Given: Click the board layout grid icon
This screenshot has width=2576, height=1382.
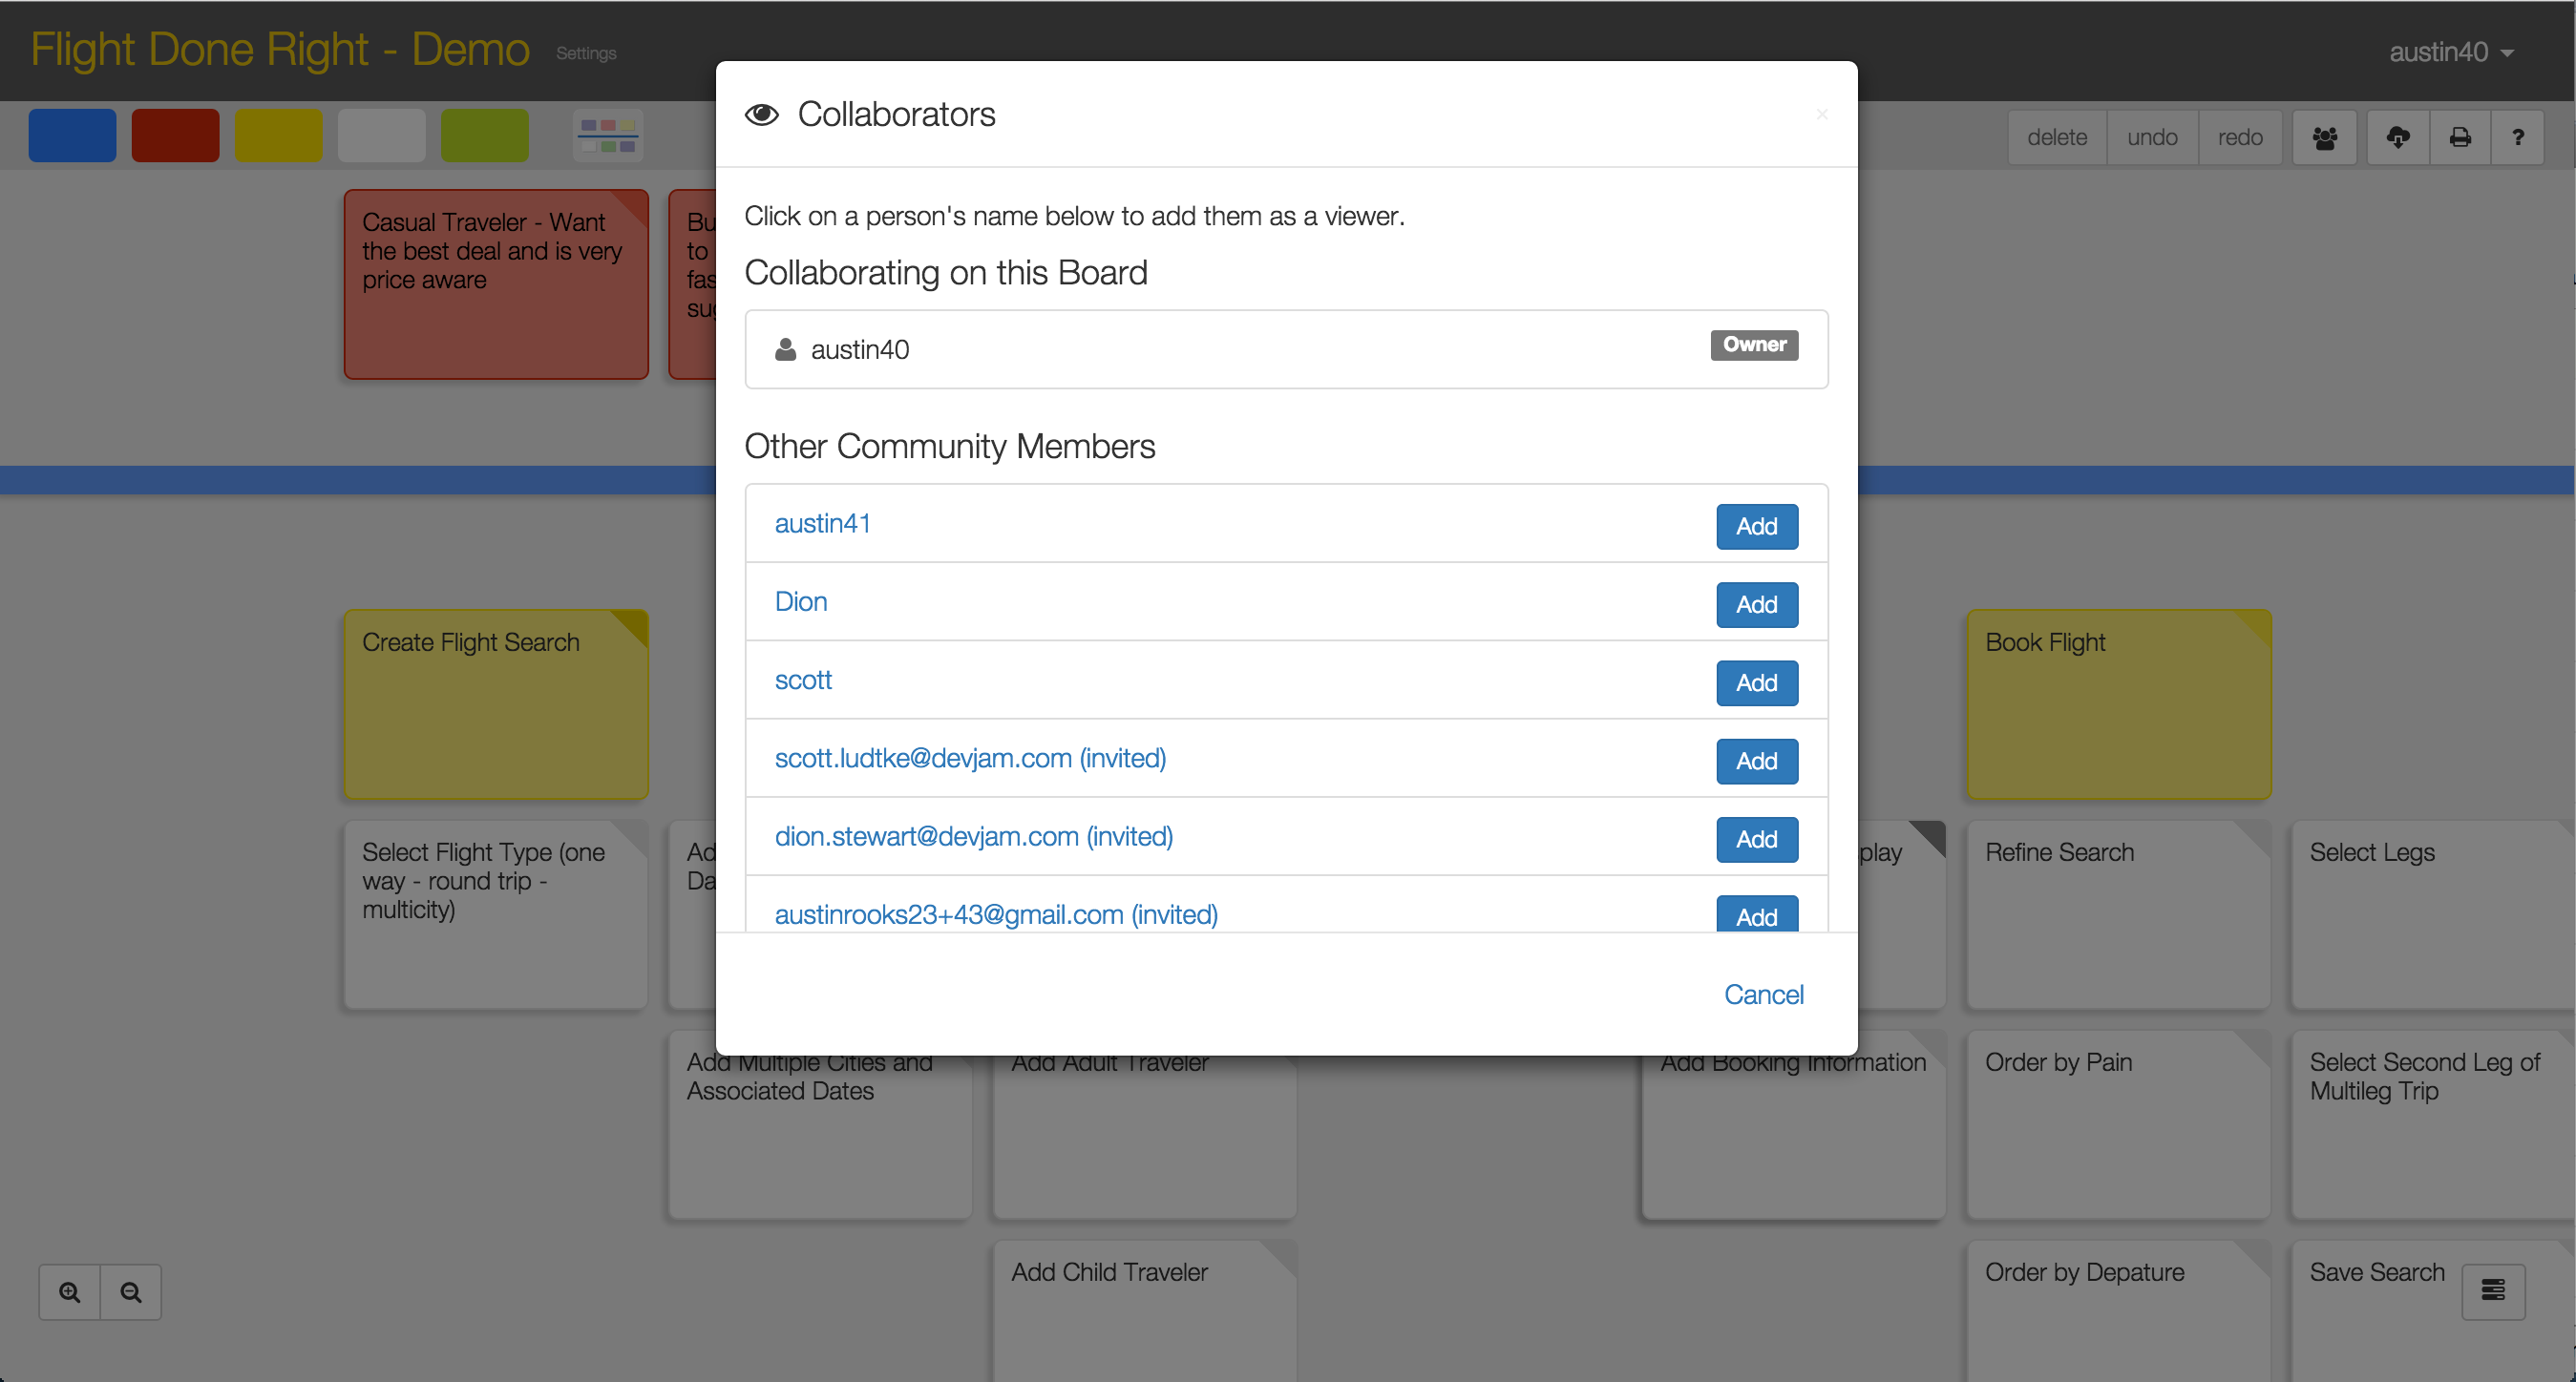Looking at the screenshot, I should (x=608, y=136).
